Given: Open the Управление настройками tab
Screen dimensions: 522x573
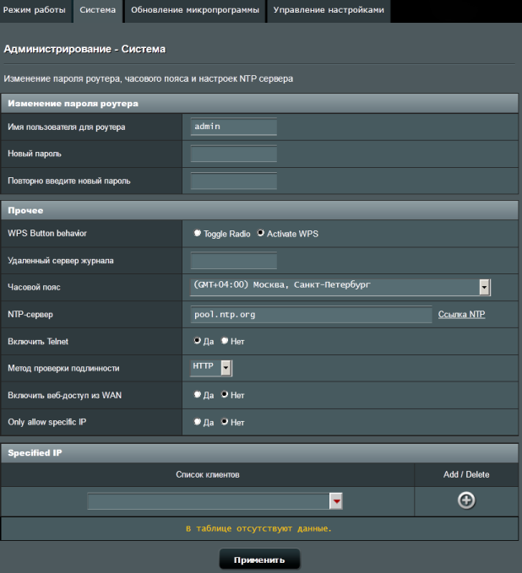Looking at the screenshot, I should click(329, 10).
